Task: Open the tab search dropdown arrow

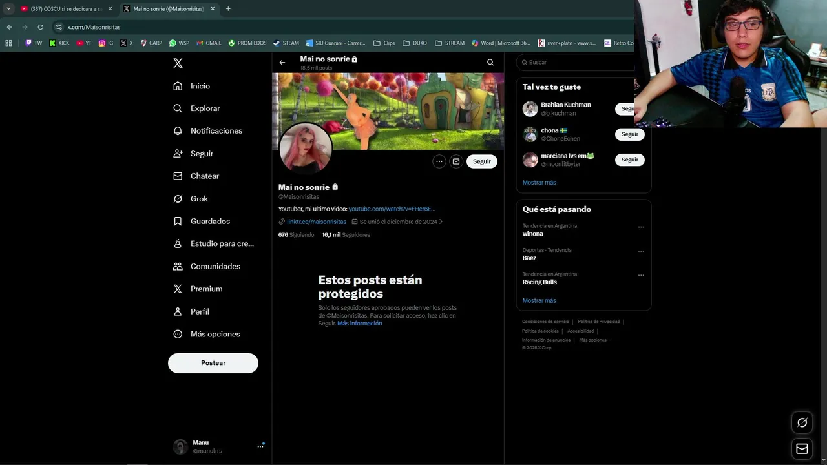Action: click(x=8, y=9)
